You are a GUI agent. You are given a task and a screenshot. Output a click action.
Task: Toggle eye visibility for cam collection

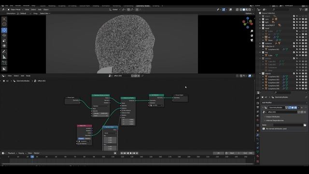coord(300,19)
